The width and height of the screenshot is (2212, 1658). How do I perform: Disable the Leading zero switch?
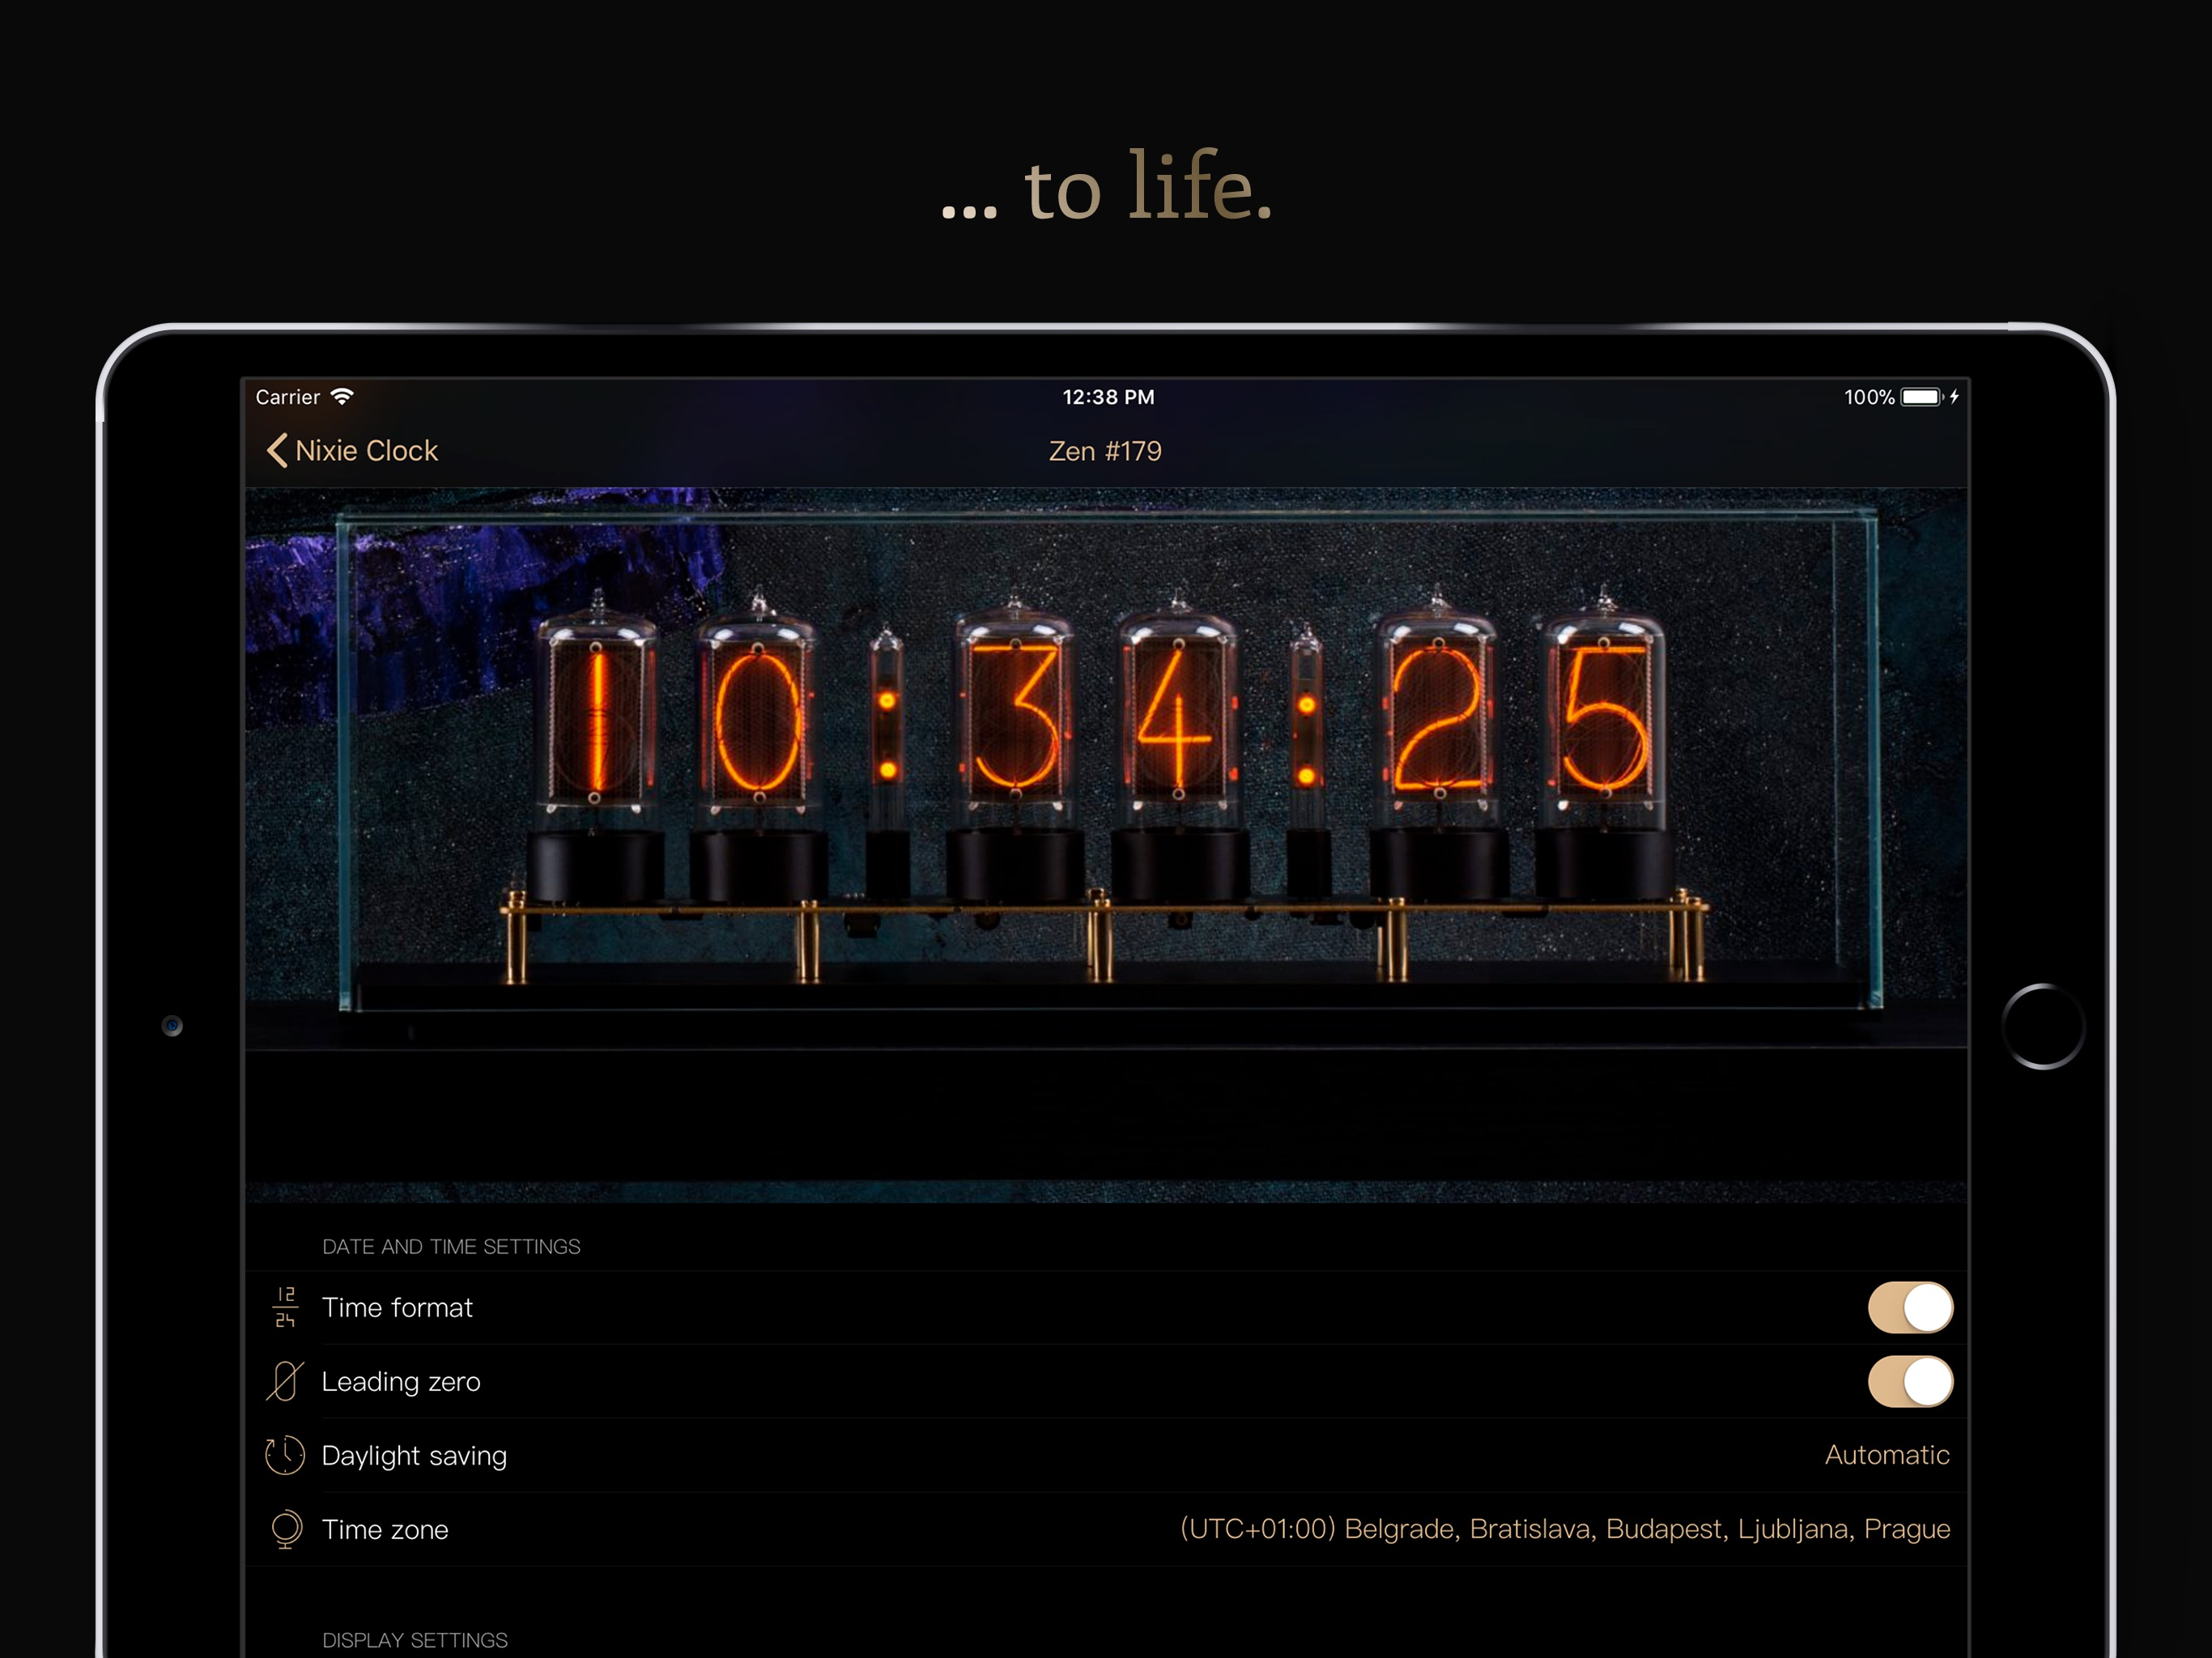1909,1381
